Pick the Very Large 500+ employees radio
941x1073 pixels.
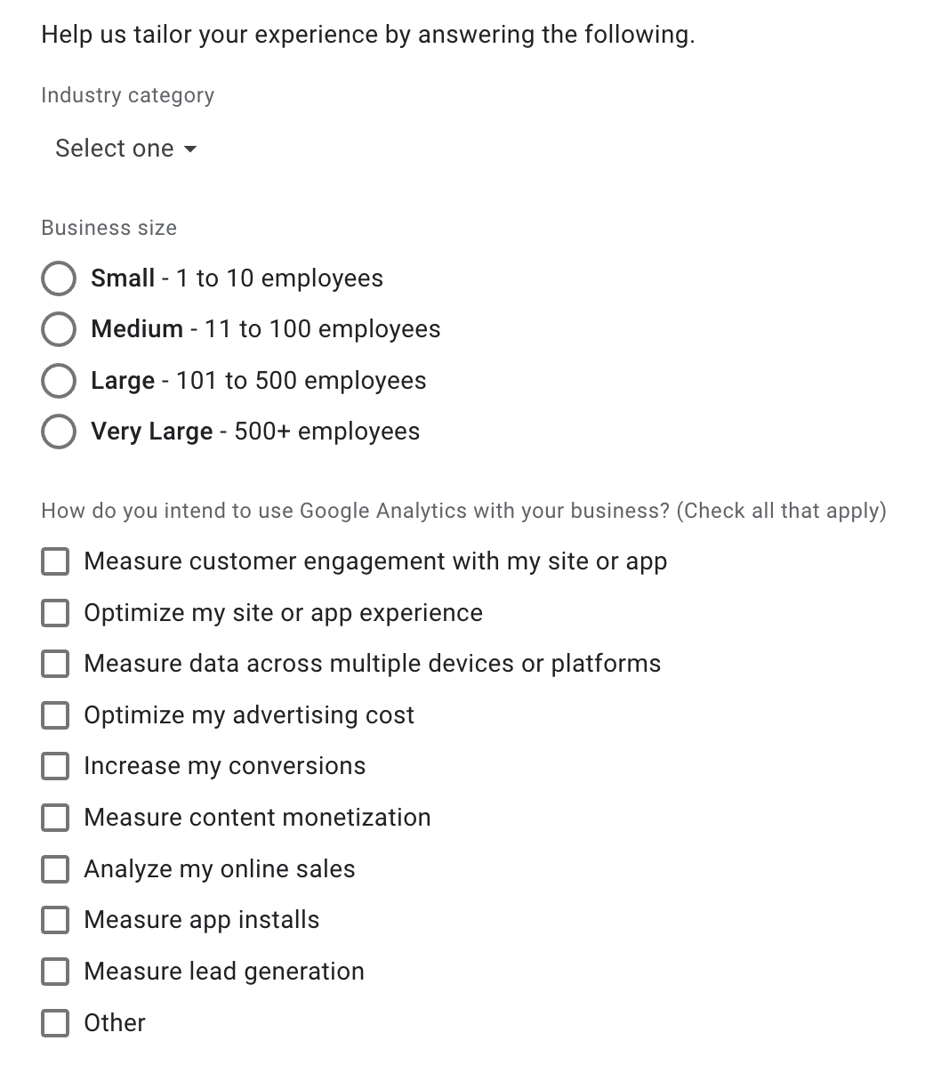(x=58, y=432)
